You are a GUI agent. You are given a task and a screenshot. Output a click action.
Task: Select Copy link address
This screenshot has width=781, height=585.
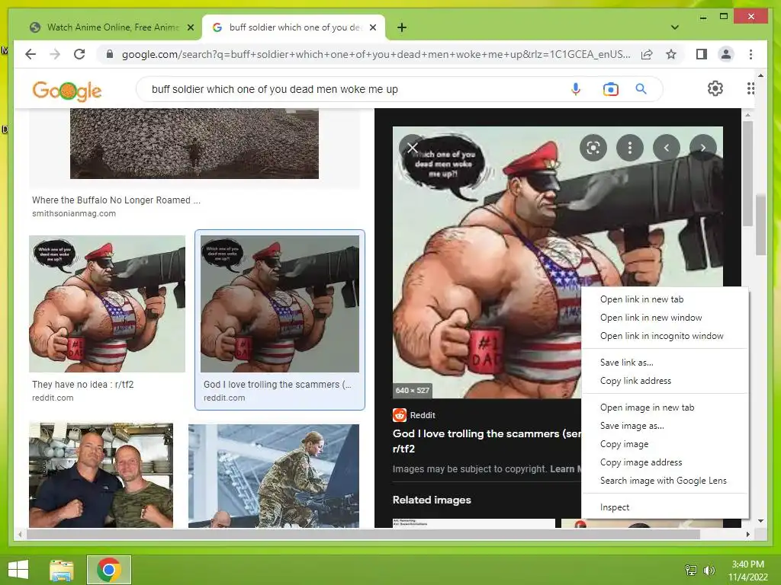point(664,381)
